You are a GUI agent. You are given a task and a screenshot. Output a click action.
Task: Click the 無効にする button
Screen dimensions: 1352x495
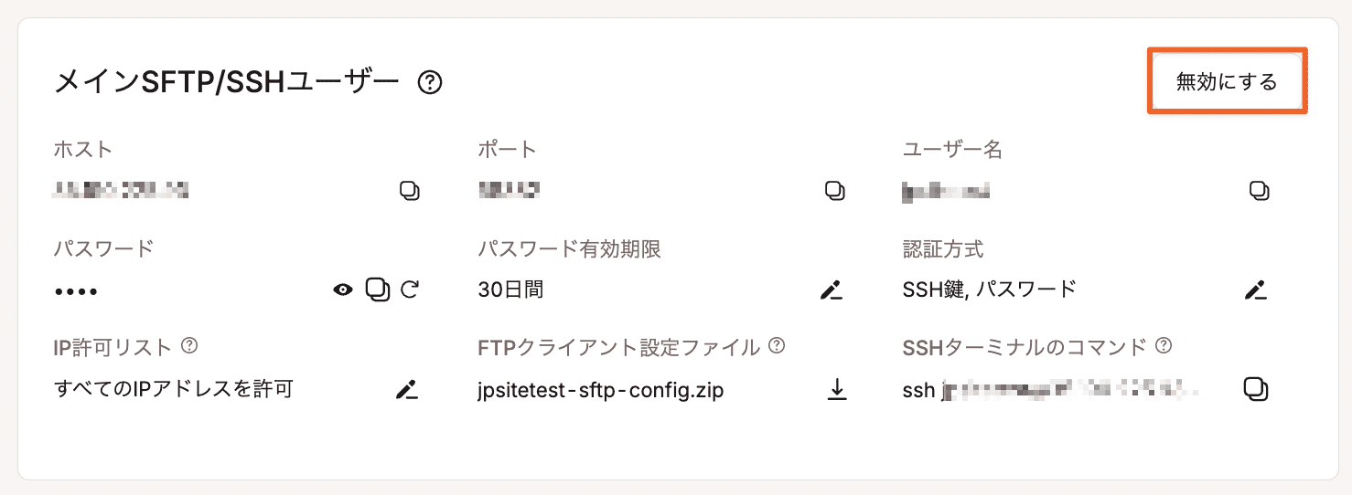(1227, 82)
